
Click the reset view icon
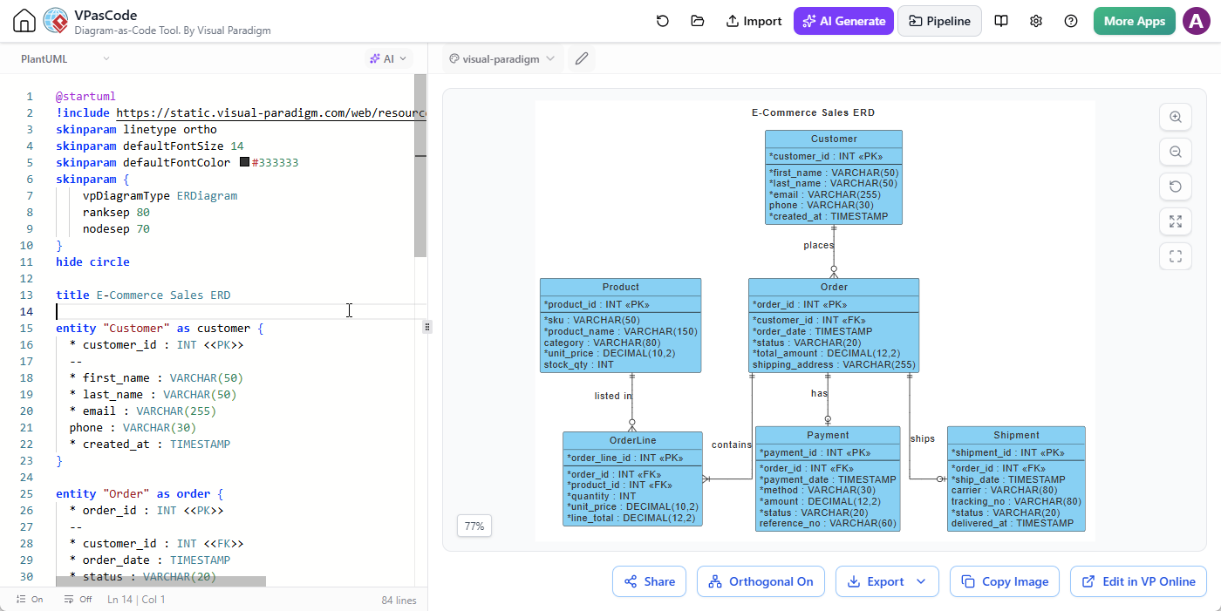point(1176,187)
